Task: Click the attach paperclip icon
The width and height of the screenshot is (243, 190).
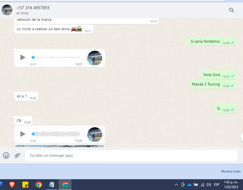Action: (17, 156)
